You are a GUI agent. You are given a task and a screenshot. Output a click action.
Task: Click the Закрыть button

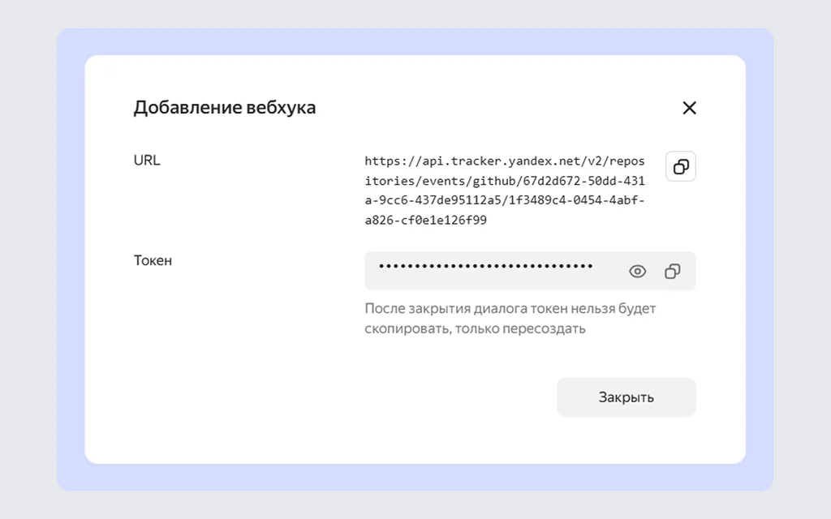coord(626,397)
